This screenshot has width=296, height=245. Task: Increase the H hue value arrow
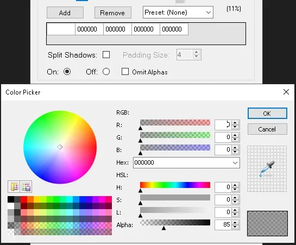click(235, 185)
